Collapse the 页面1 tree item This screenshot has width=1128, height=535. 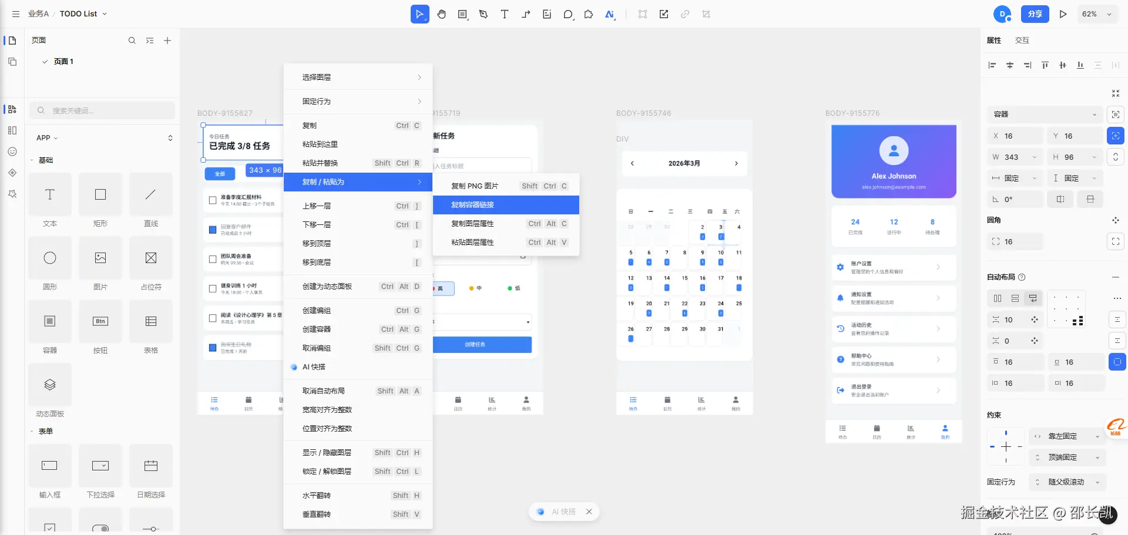[x=43, y=61]
